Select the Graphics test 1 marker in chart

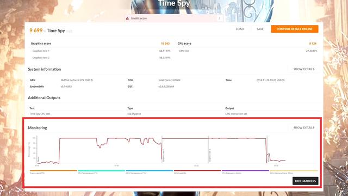click(x=164, y=156)
